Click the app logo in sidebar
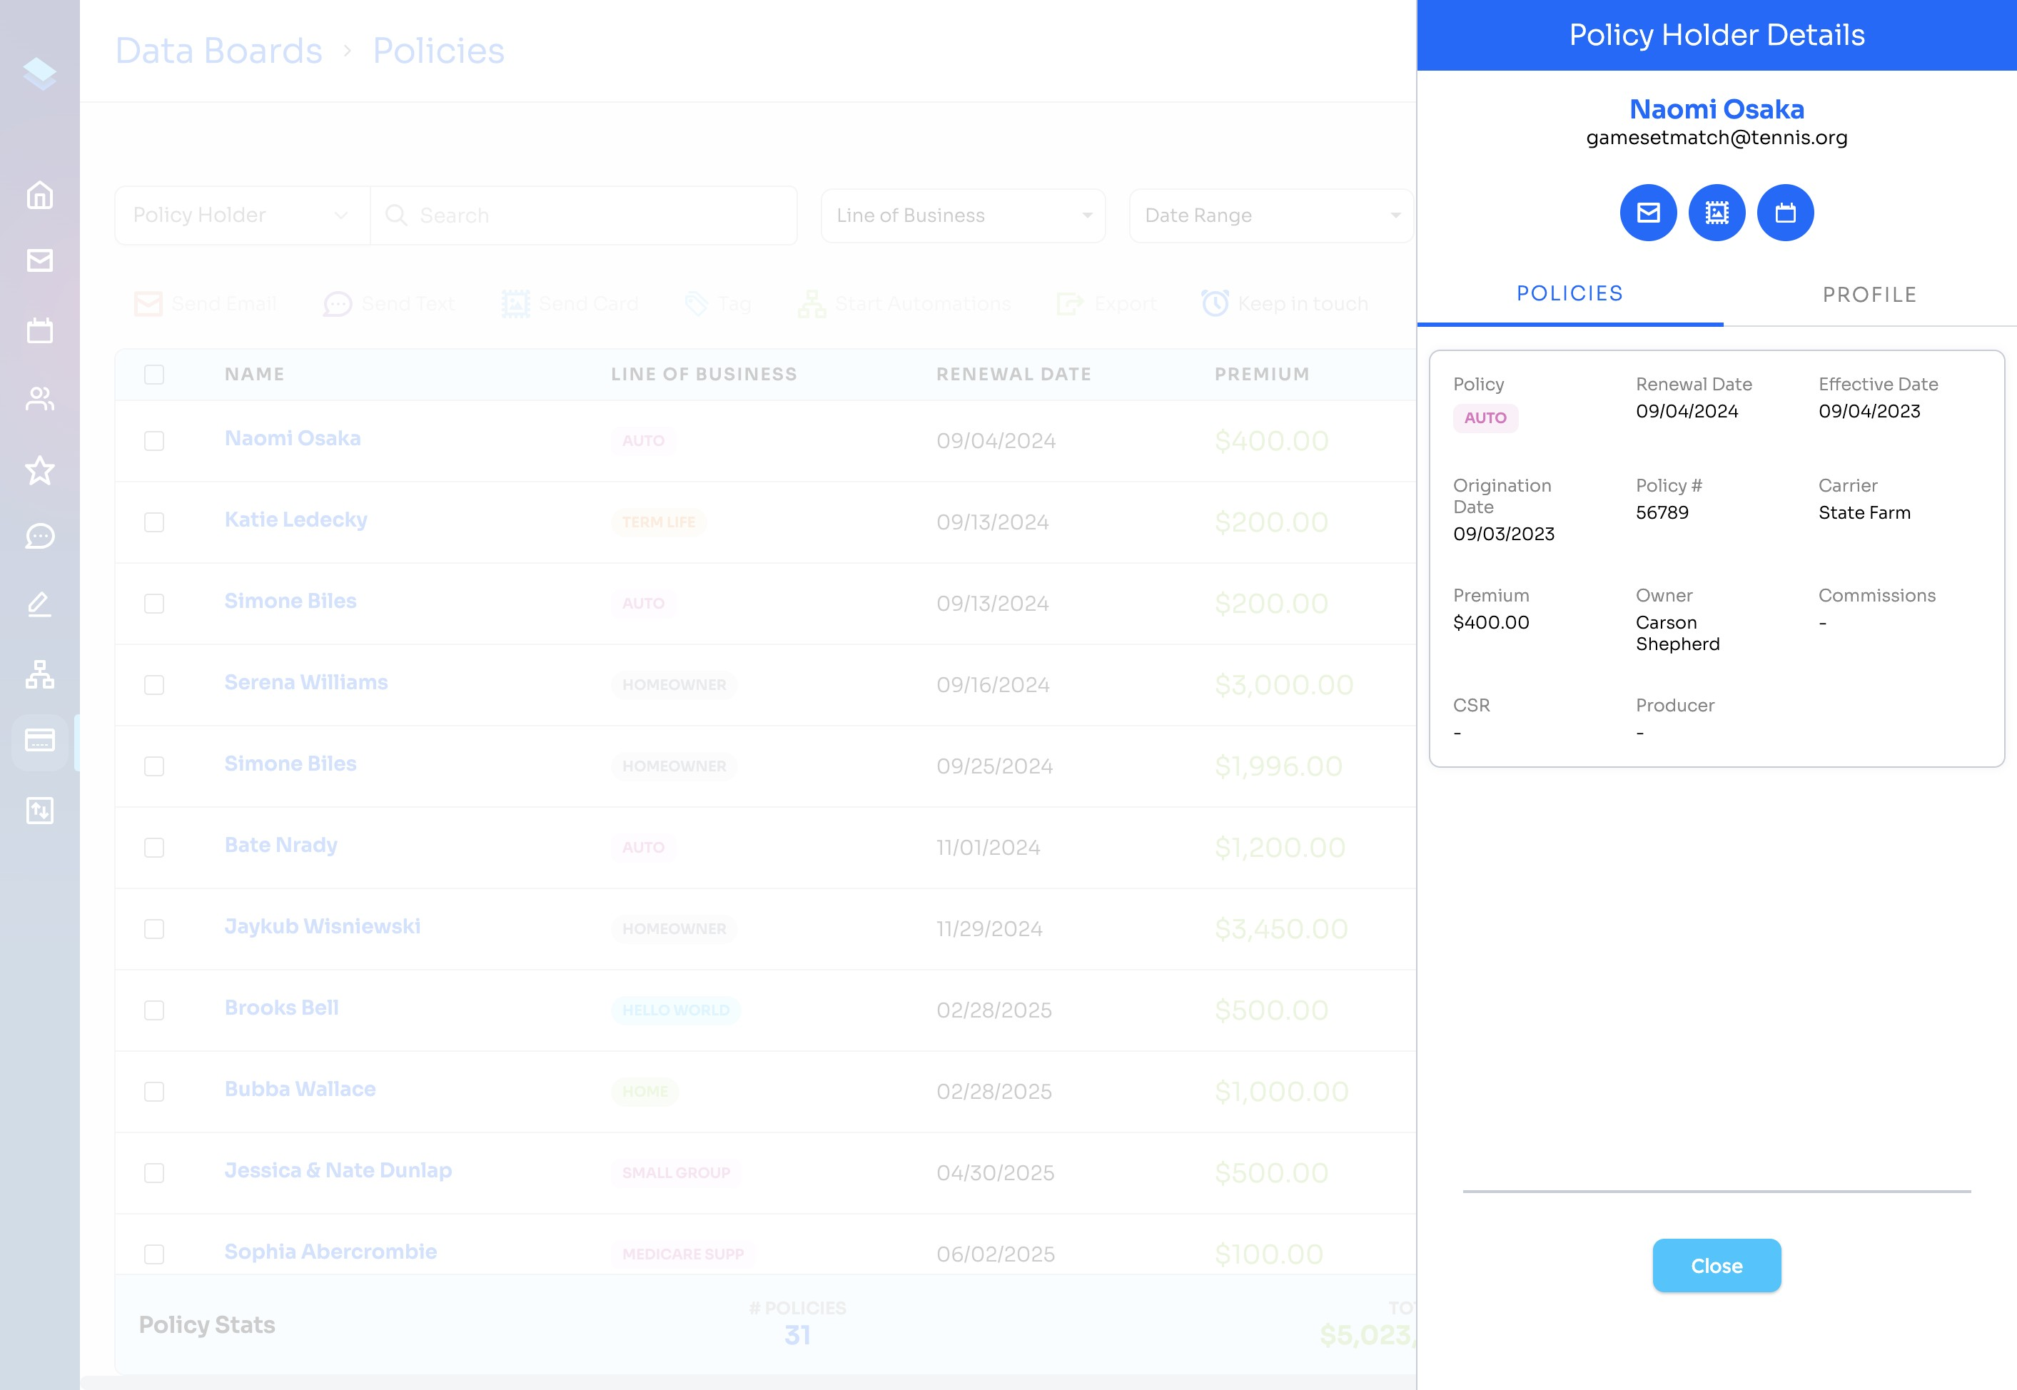Image resolution: width=2017 pixels, height=1390 pixels. (40, 73)
